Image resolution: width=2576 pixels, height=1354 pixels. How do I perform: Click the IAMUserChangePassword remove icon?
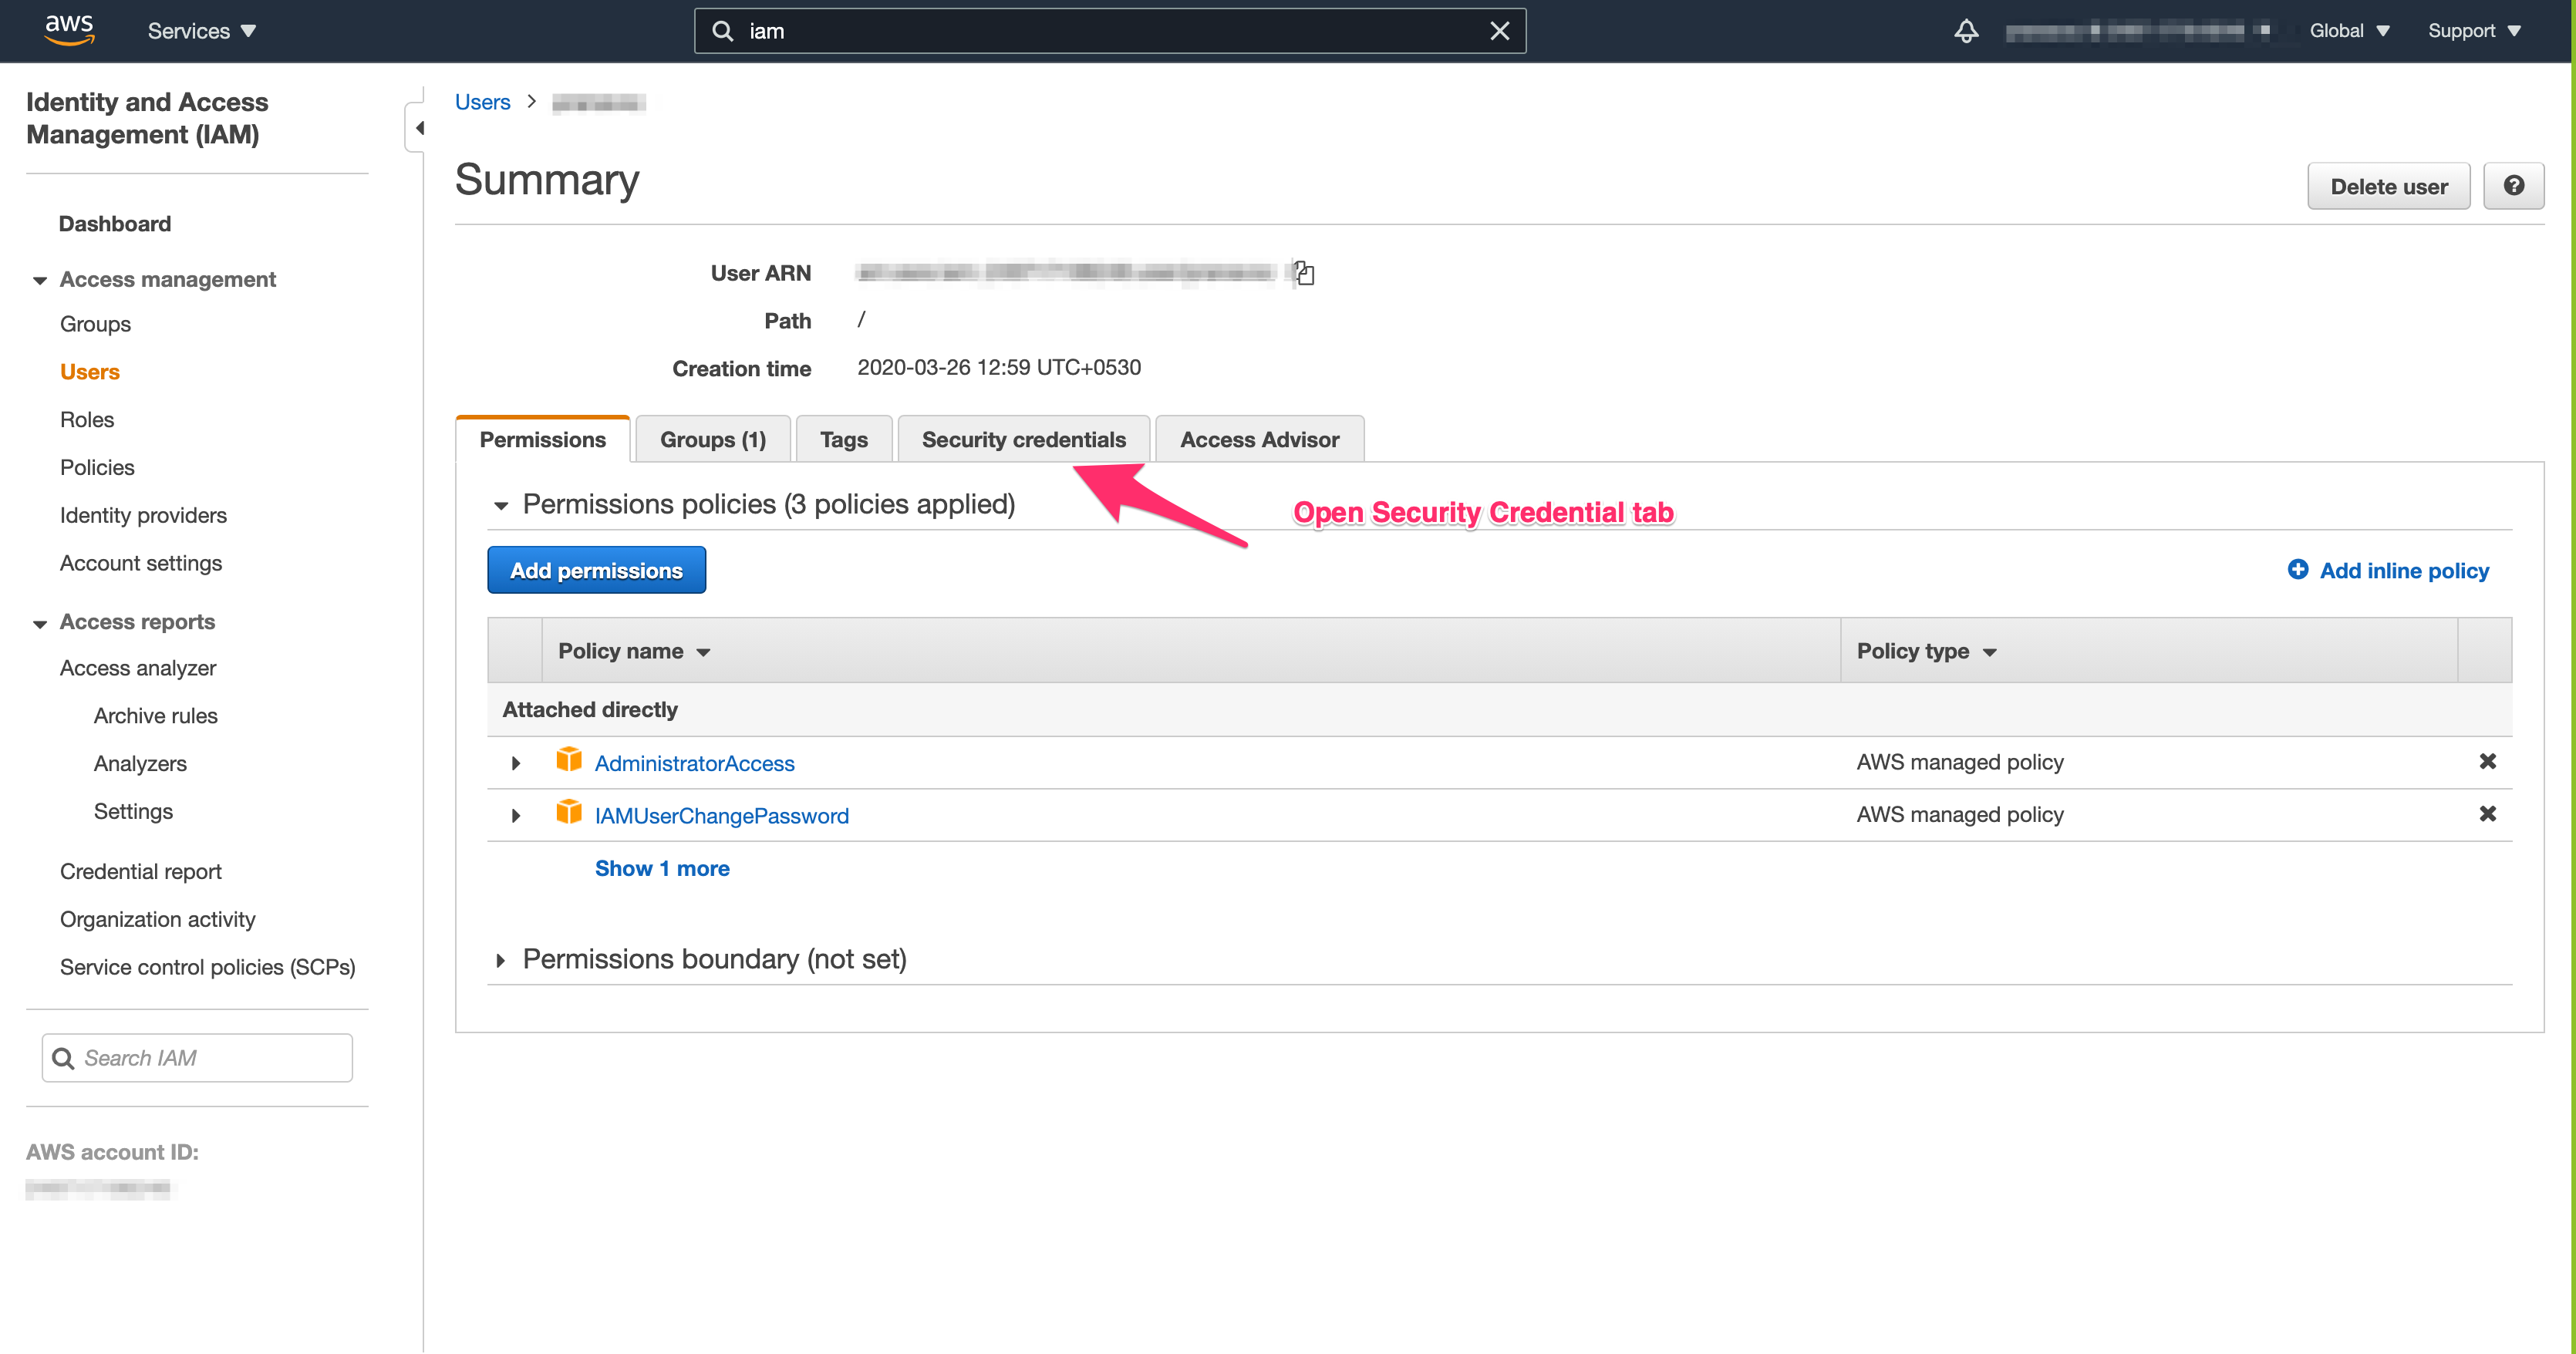pos(2484,814)
